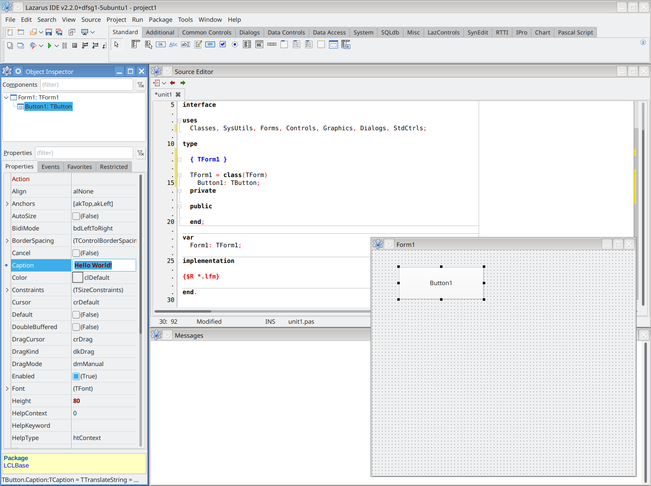
Task: Select the TButton (Ok) palette component
Action: [x=161, y=44]
